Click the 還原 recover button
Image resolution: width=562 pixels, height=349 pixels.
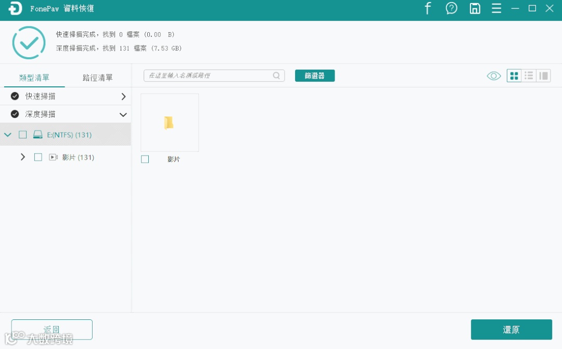tap(511, 329)
